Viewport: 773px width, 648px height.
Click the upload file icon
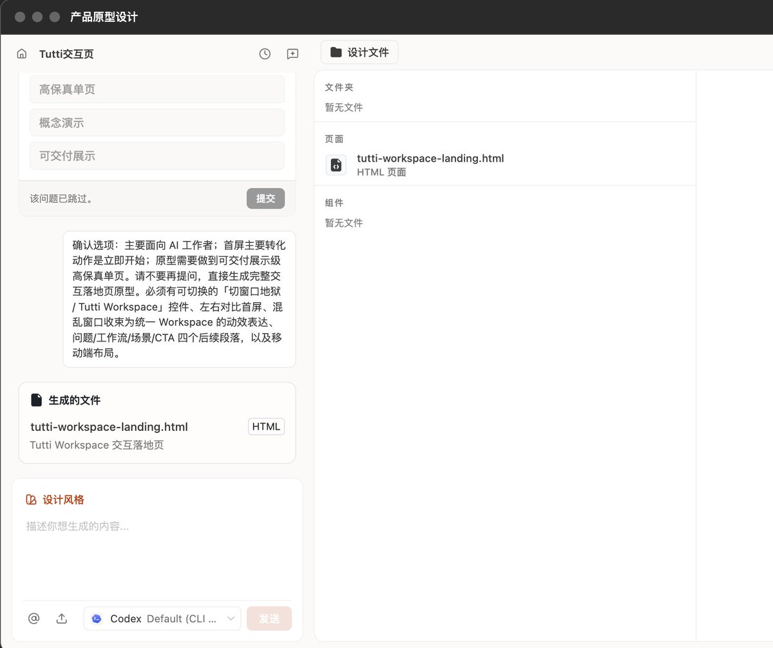(62, 618)
